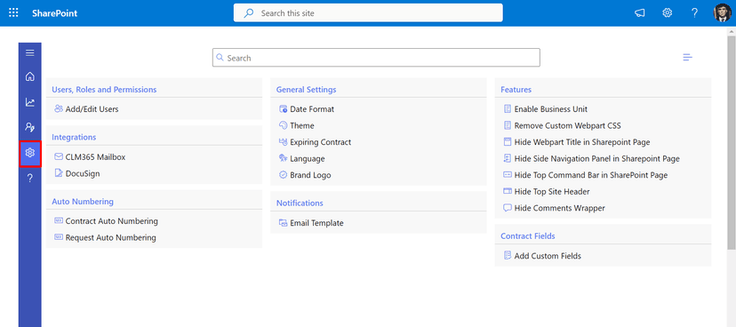Open the SharePoint app launcher grid
The image size is (736, 327).
13,12
